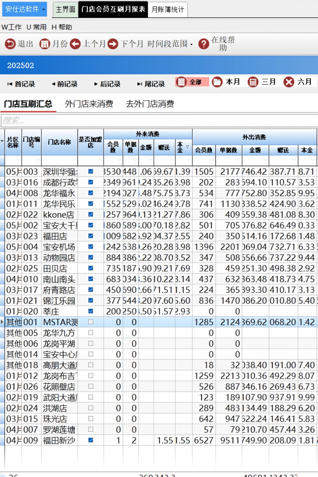Open the 外出消费 金额 filter dropdown

pos(265,160)
